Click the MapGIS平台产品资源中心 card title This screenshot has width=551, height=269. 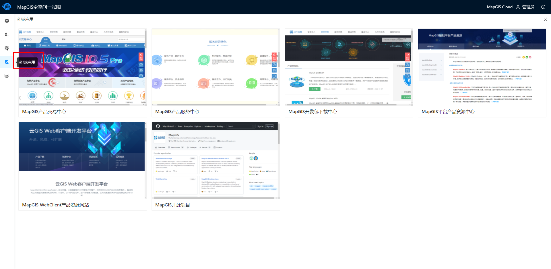(x=448, y=112)
